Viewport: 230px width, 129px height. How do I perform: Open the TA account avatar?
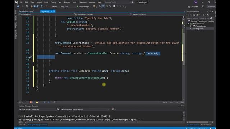195,2
